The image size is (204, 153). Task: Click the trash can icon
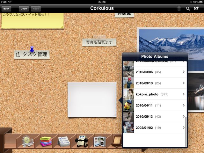coord(179,9)
